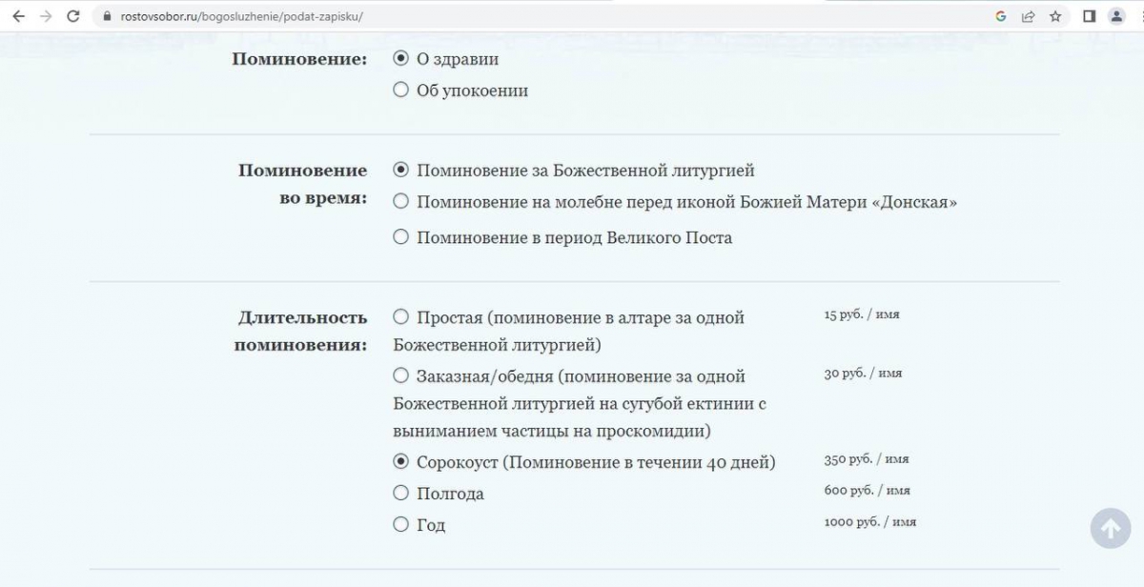The width and height of the screenshot is (1144, 587).
Task: Share this page using the share icon
Action: [1029, 16]
